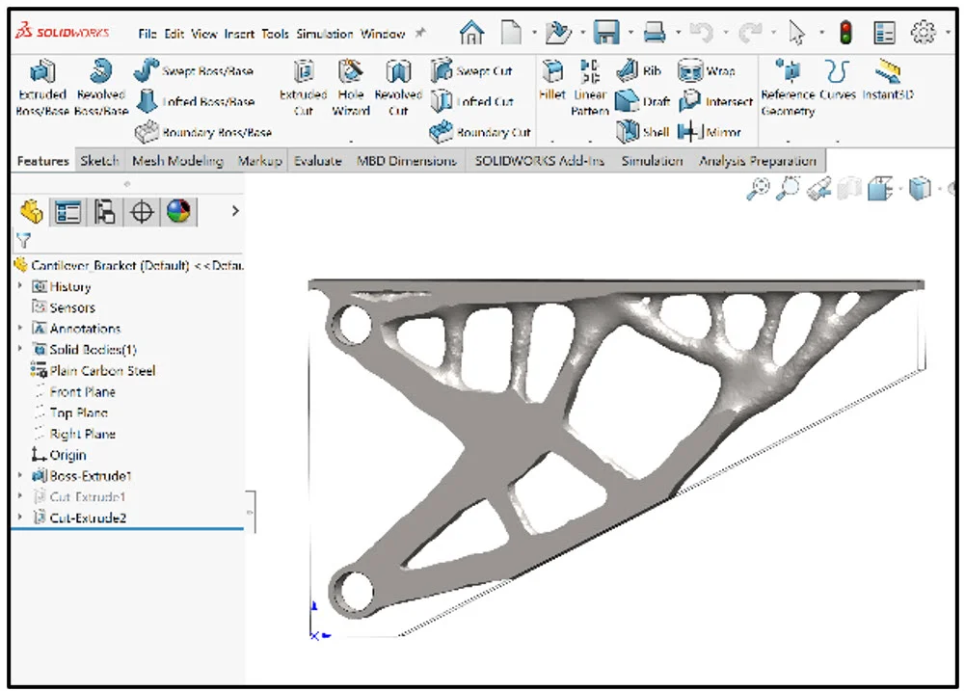Switch to the ConfigurationManager tab
The image size is (965, 691).
point(104,210)
